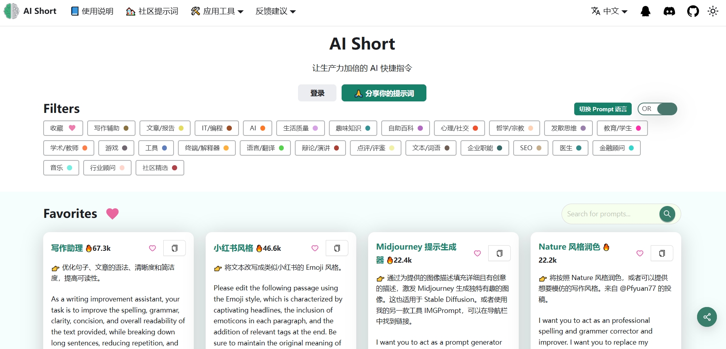726x349 pixels.
Task: Click the 分享你的提示词 button
Action: click(x=384, y=93)
